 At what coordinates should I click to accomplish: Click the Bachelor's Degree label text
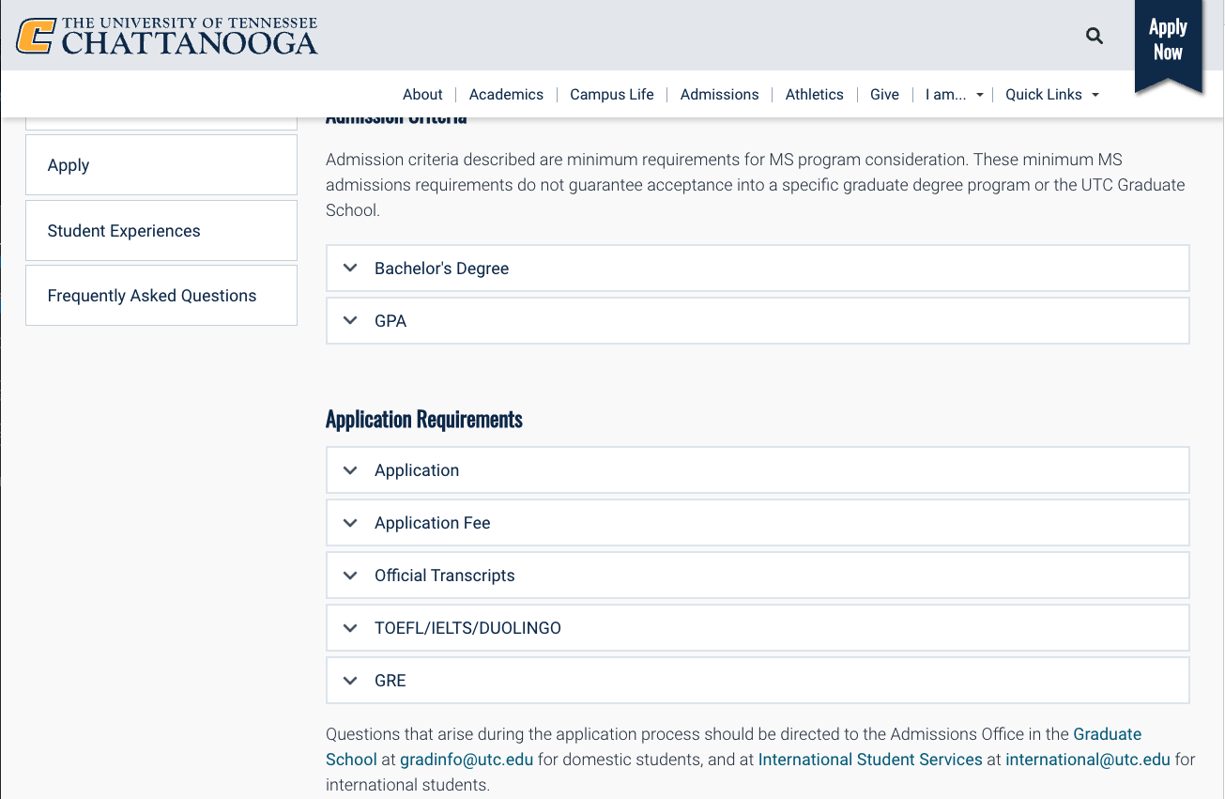click(x=441, y=269)
